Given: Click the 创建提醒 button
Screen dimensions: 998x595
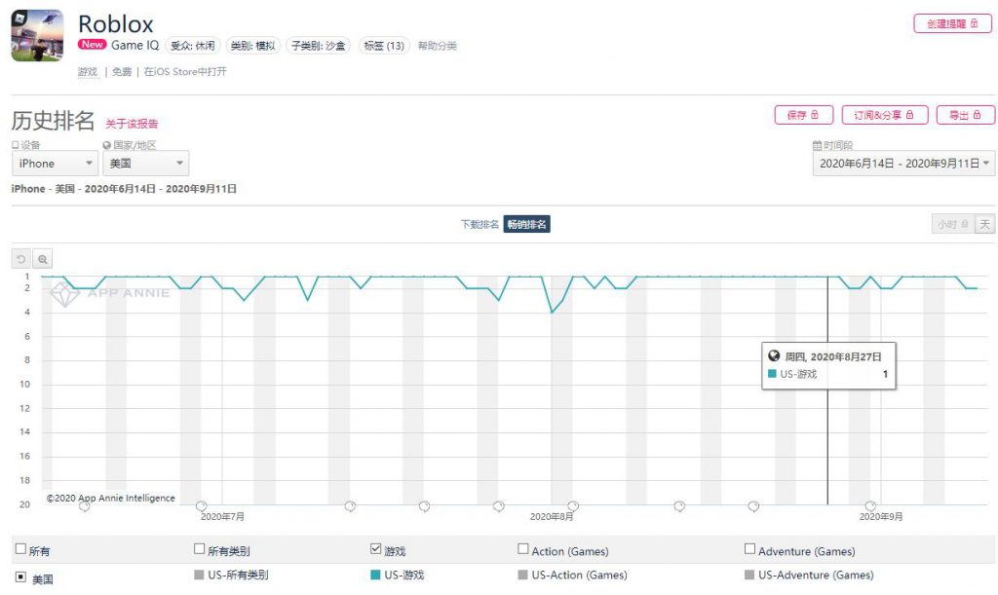Looking at the screenshot, I should pyautogui.click(x=953, y=23).
